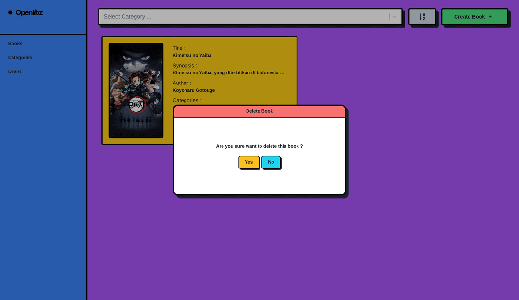Select the Kimetsu no Yaiba title text
Viewport: 519px width, 300px height.
[192, 55]
